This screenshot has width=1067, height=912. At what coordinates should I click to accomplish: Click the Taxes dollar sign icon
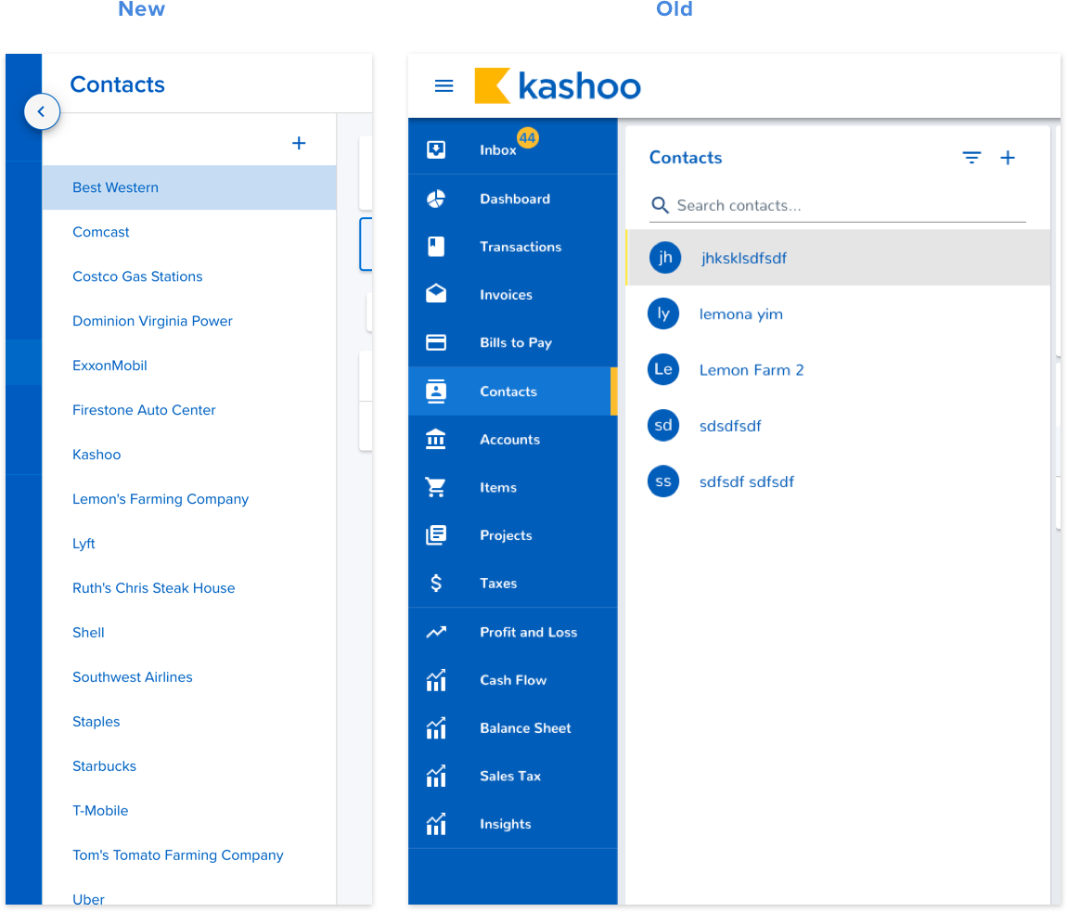[x=436, y=584]
